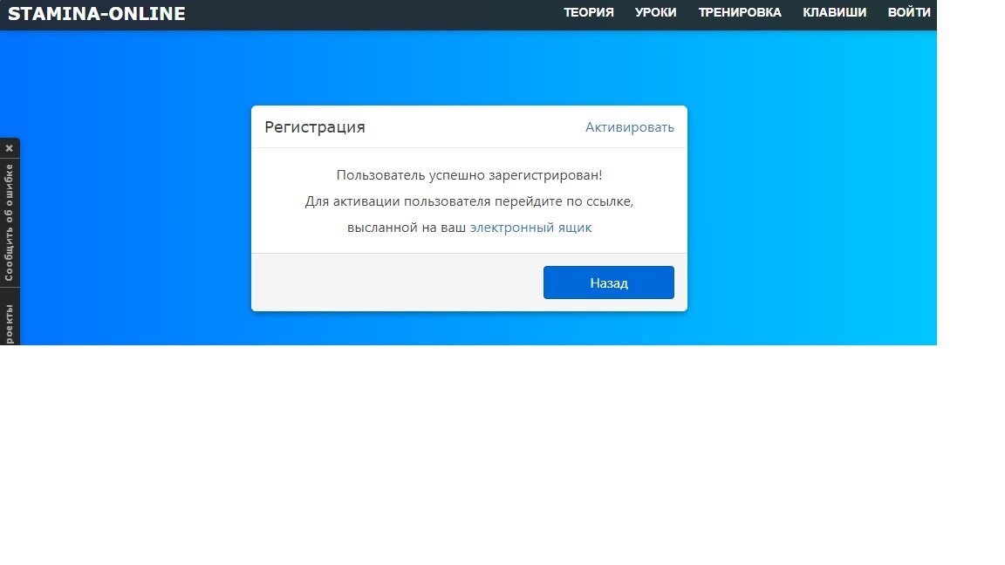Click the line Для активации пользователя перейдите
The image size is (1005, 565).
coord(469,201)
